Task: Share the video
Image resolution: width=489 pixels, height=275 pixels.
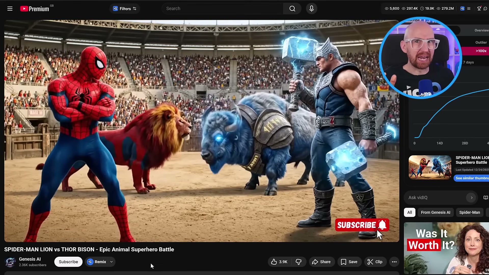Action: (x=321, y=262)
